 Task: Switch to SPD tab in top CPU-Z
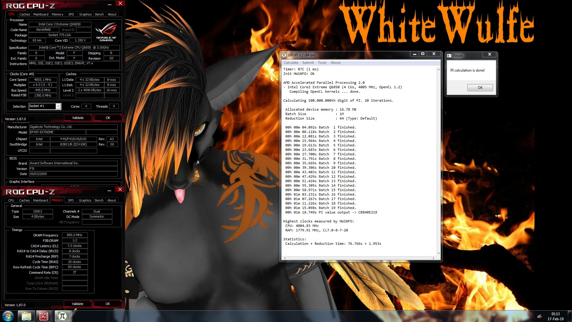pos(71,14)
